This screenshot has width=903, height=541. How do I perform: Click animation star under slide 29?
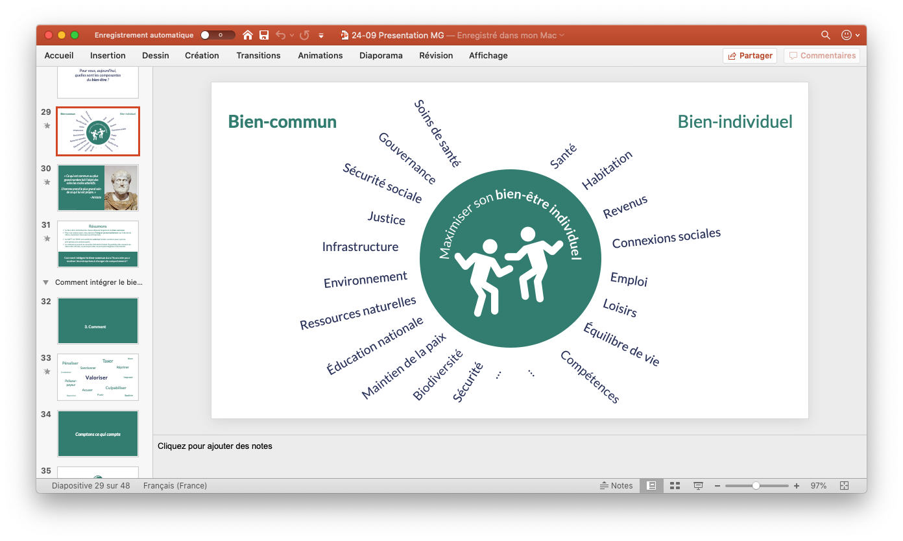click(47, 126)
